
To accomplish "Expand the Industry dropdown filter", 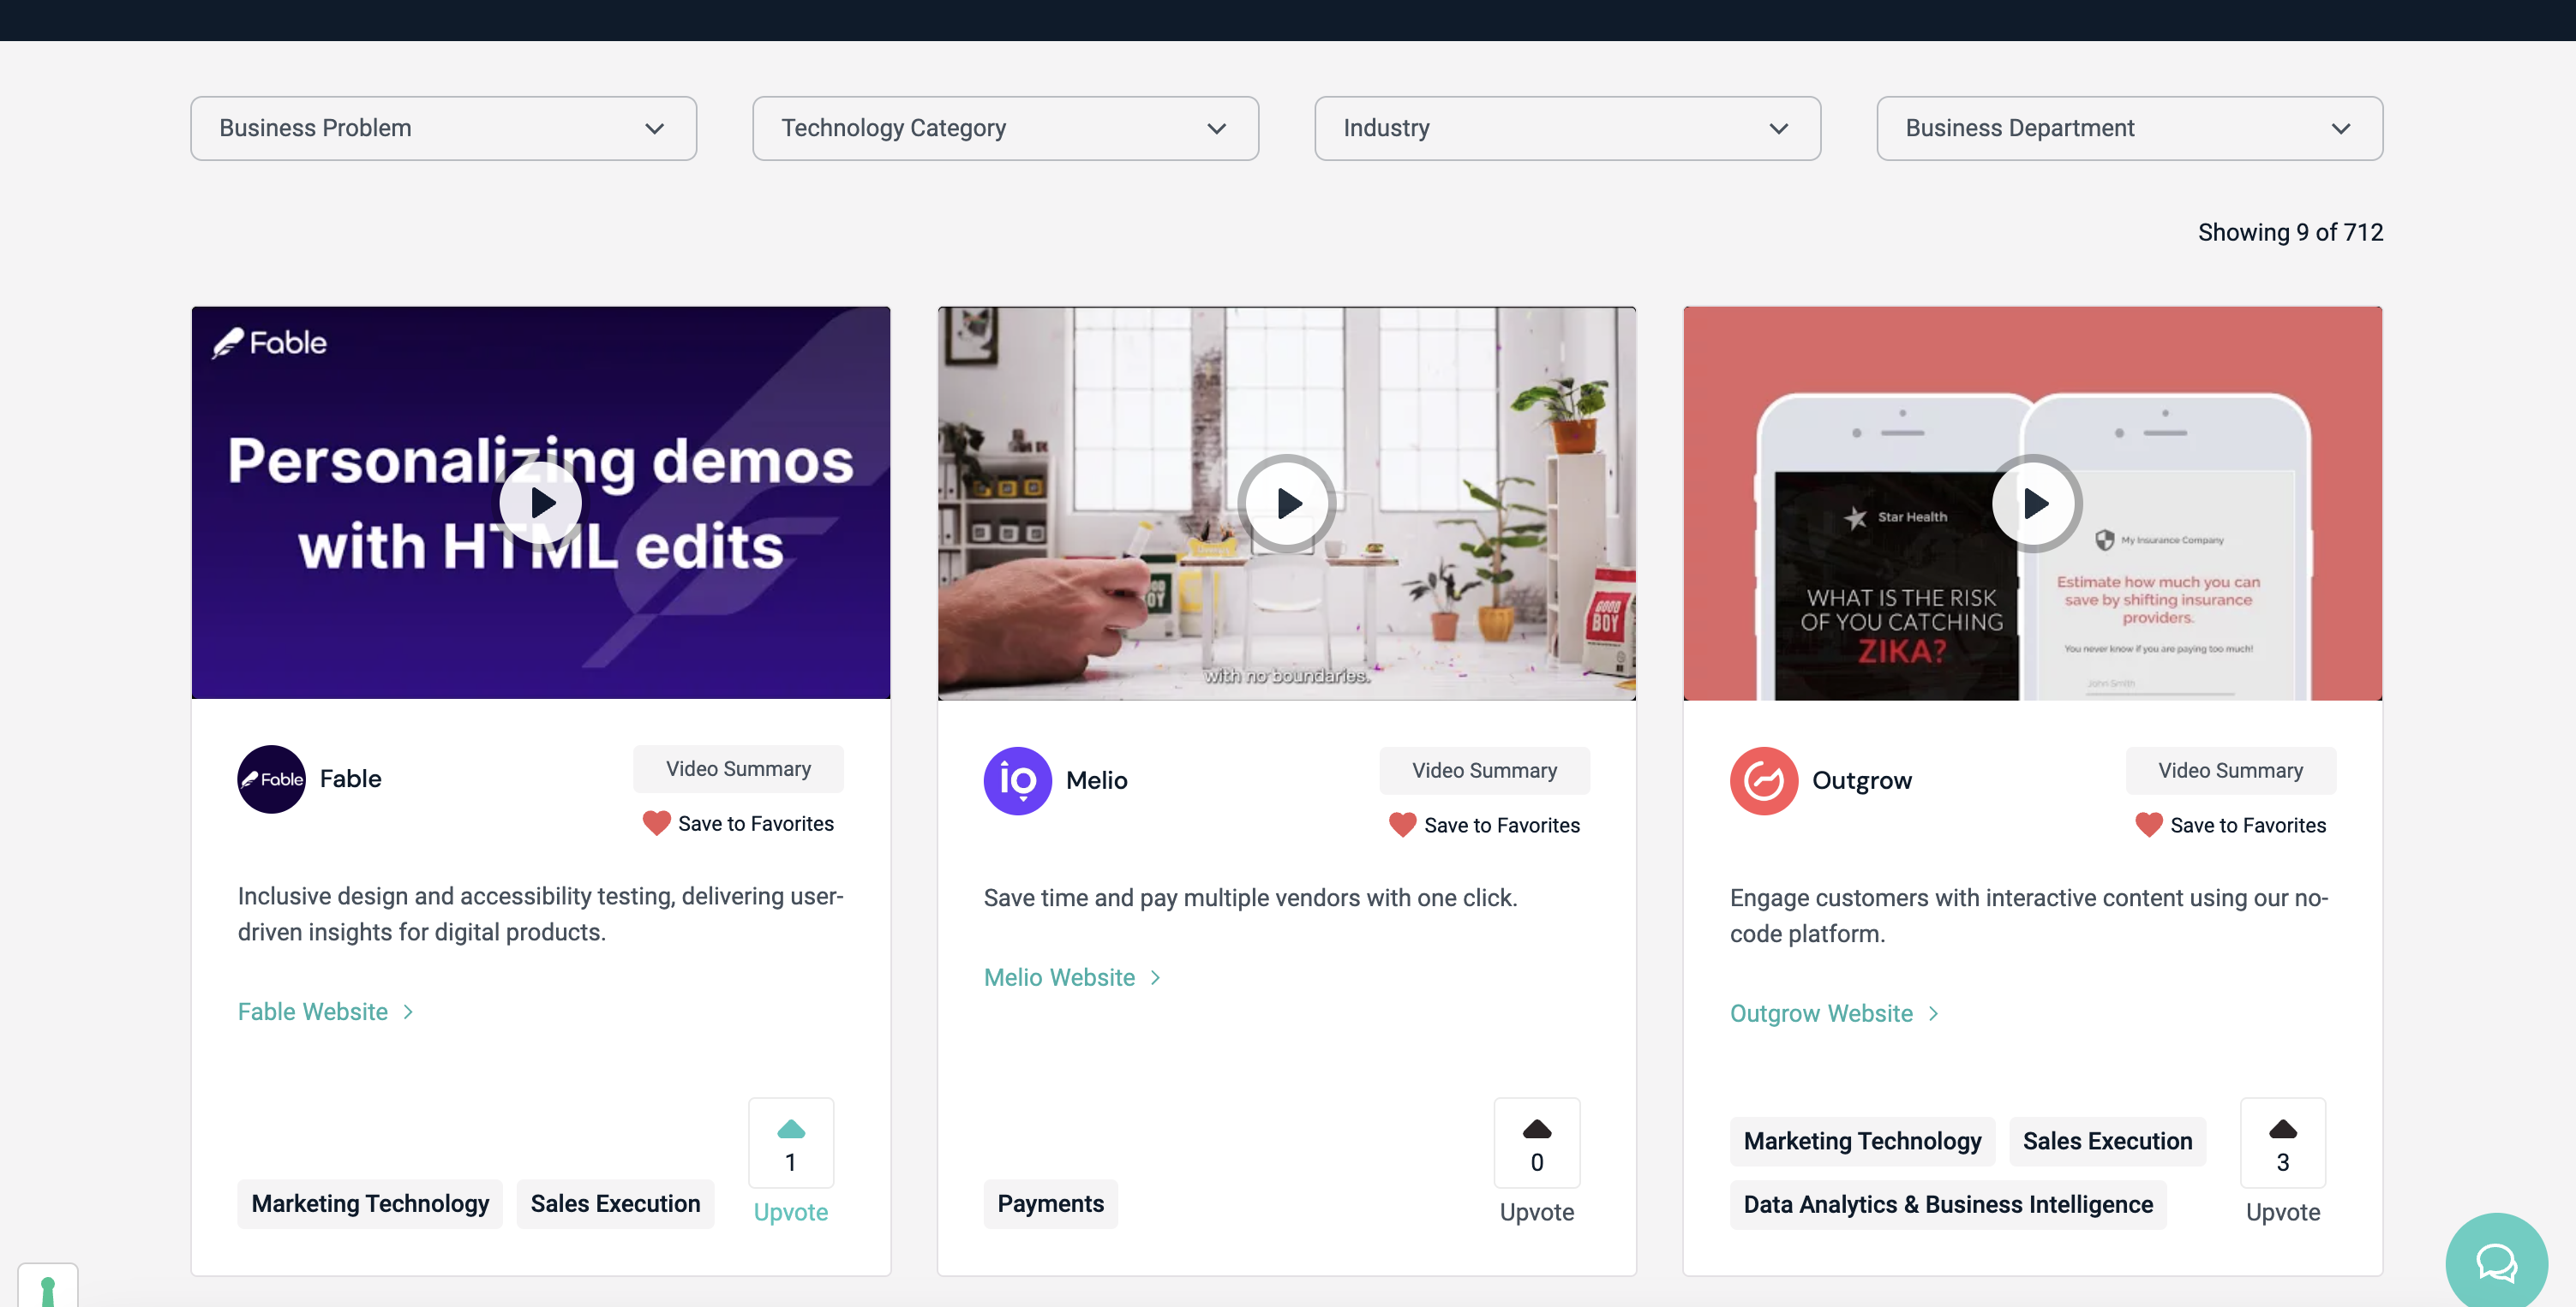I will coord(1567,128).
